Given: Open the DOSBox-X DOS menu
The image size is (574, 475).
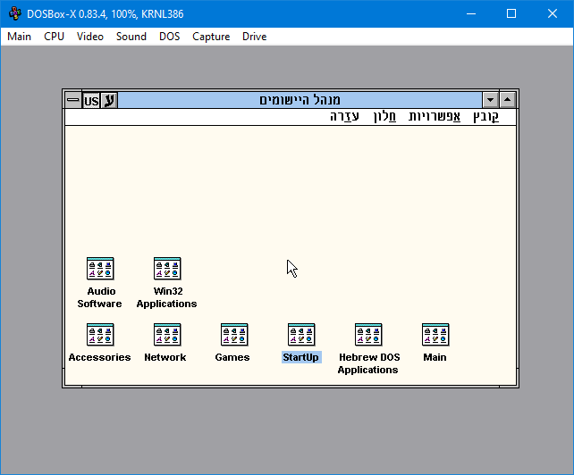Looking at the screenshot, I should pyautogui.click(x=170, y=37).
